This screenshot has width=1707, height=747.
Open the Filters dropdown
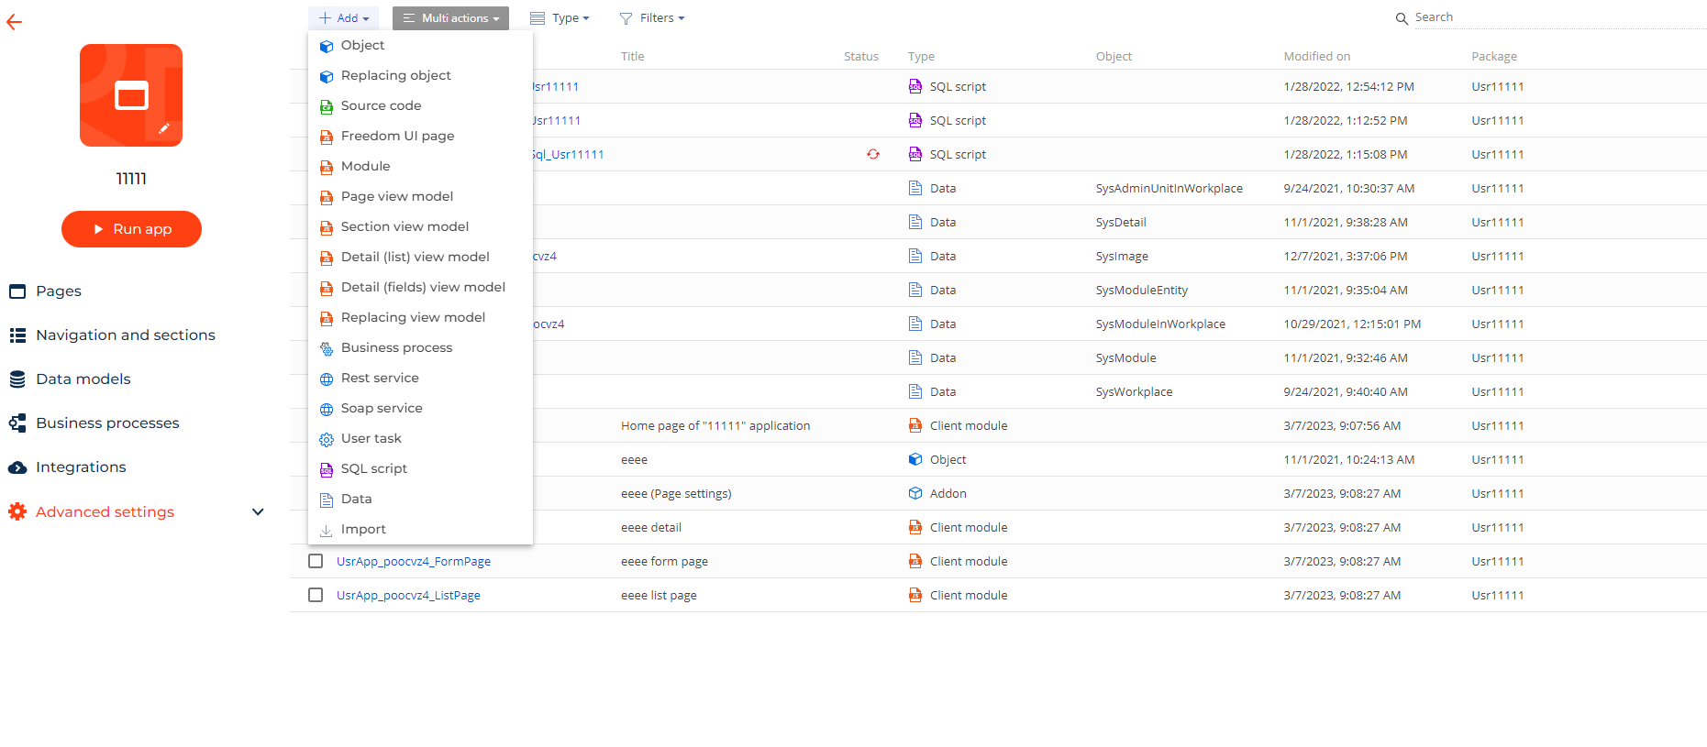coord(652,18)
